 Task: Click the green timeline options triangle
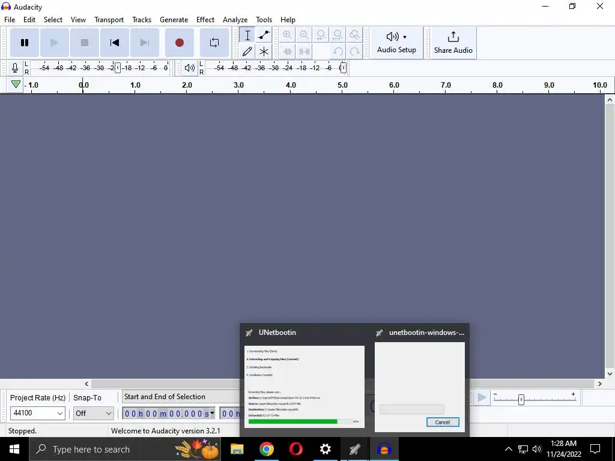(x=16, y=84)
